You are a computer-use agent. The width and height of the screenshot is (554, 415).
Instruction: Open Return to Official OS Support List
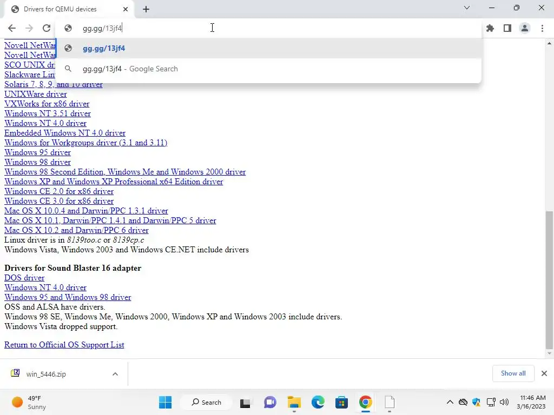click(x=64, y=345)
